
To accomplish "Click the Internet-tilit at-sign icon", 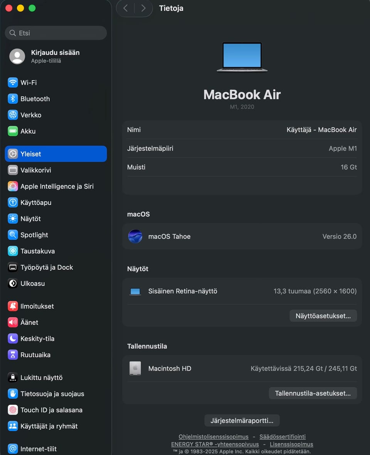I will click(13, 449).
